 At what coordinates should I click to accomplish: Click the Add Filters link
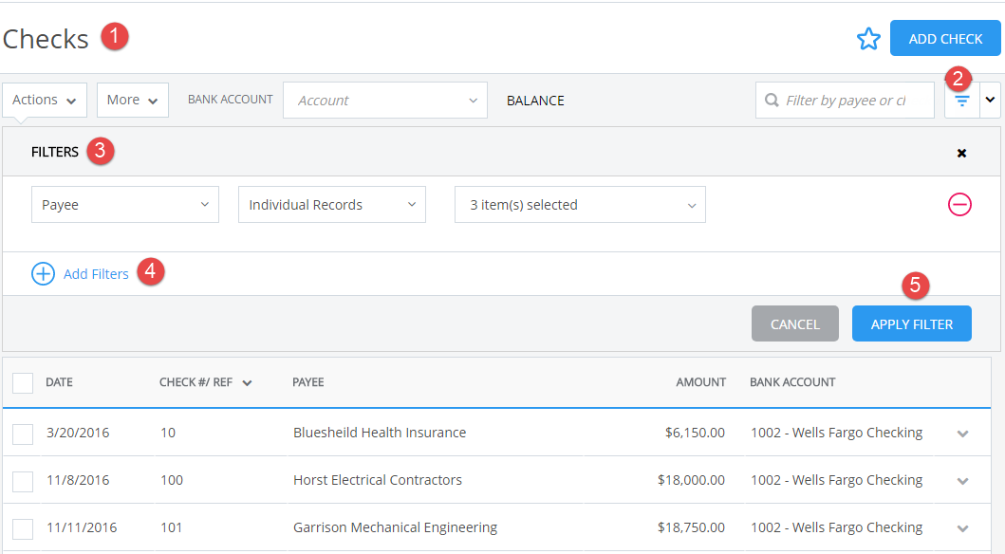click(96, 274)
